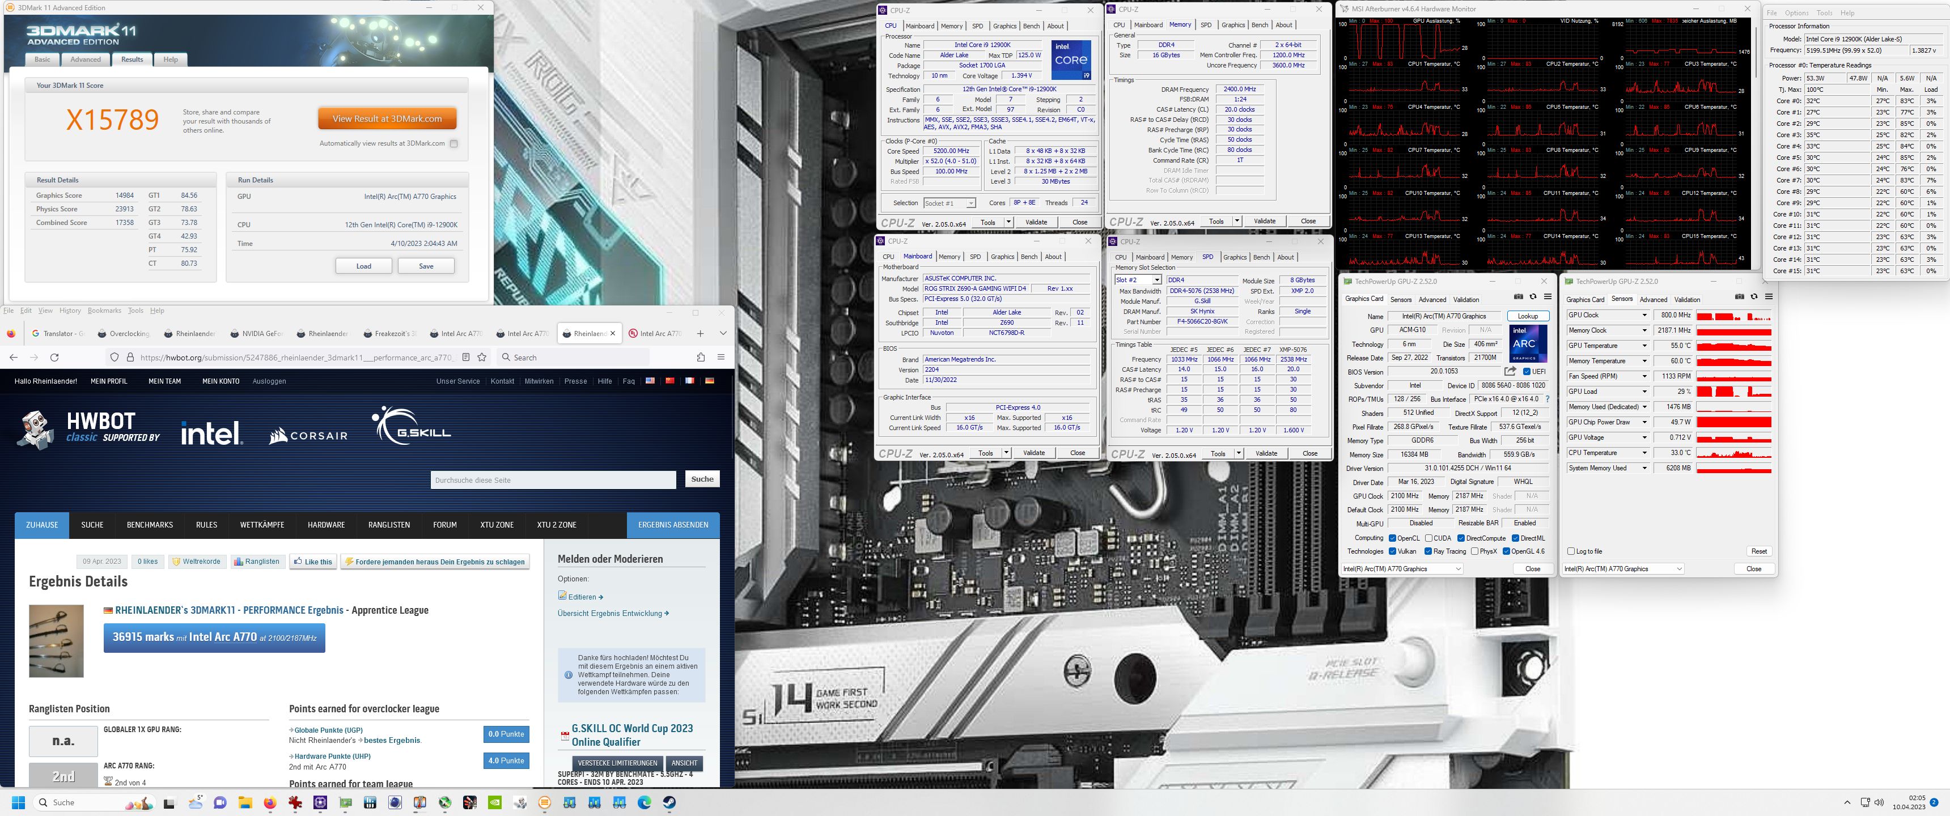
Task: Expand Tools arrow in CPU-Z CPU window
Action: click(1008, 222)
